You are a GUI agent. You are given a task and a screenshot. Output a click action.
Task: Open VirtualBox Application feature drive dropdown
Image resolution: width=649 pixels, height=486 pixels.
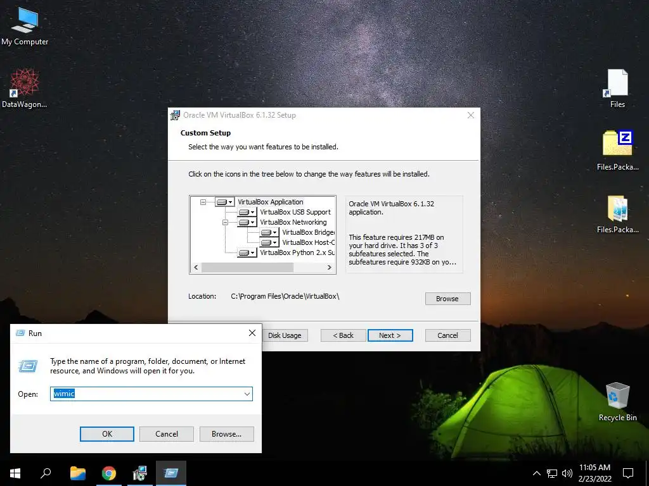pyautogui.click(x=225, y=202)
